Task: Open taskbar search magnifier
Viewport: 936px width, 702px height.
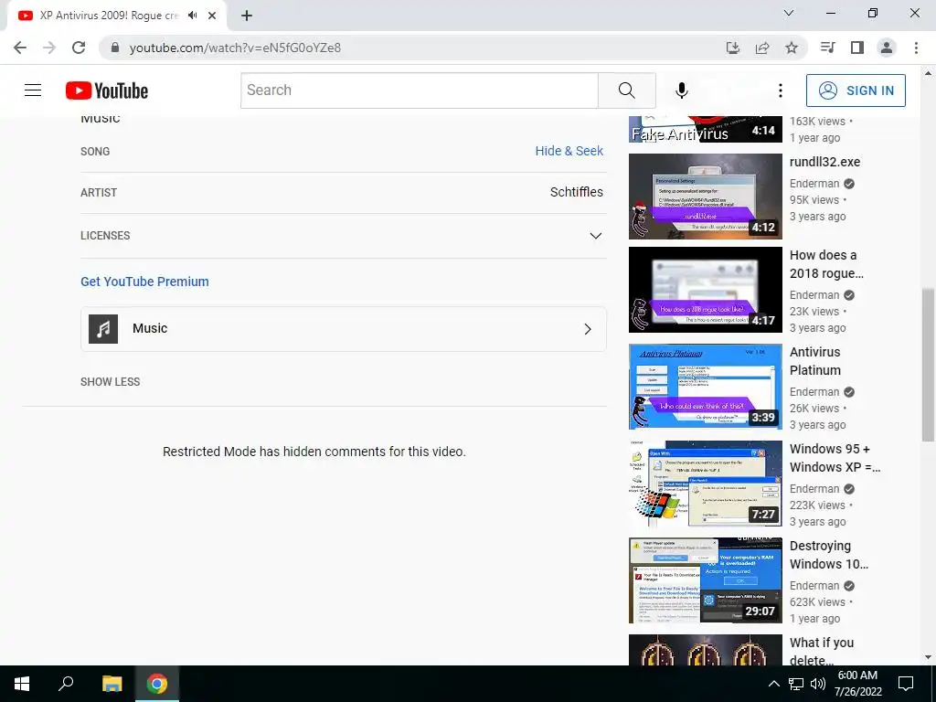Action: (x=66, y=684)
